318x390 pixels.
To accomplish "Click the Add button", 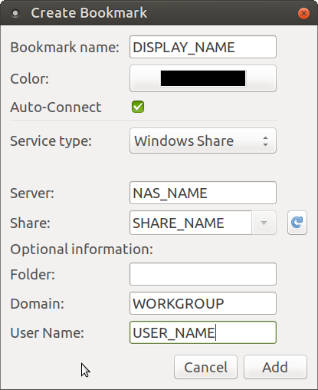I will [x=275, y=367].
